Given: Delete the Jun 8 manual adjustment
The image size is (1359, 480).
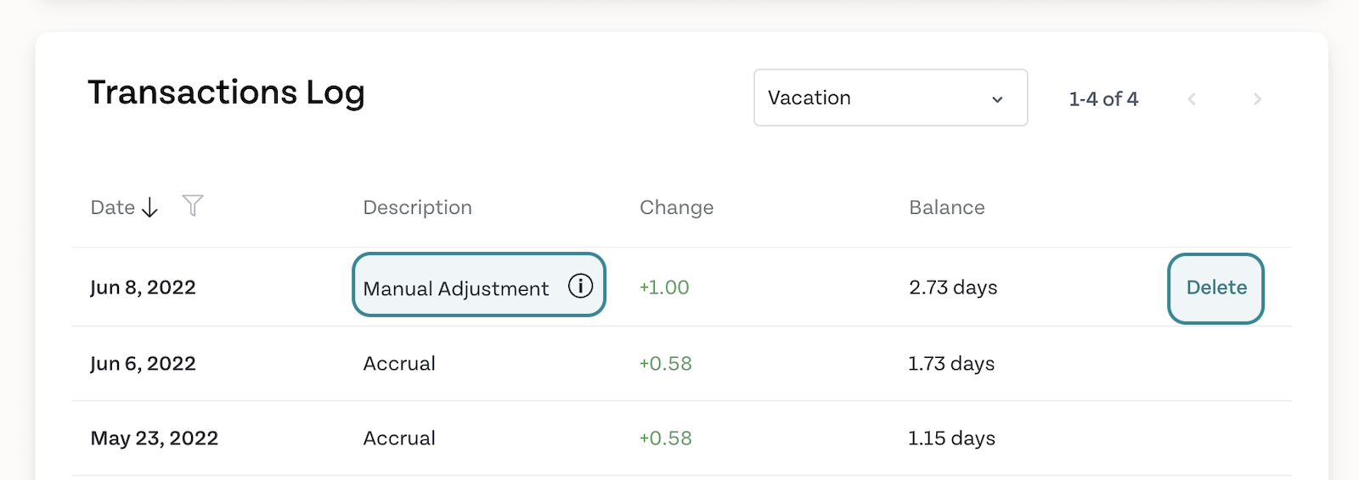Looking at the screenshot, I should click(x=1216, y=288).
